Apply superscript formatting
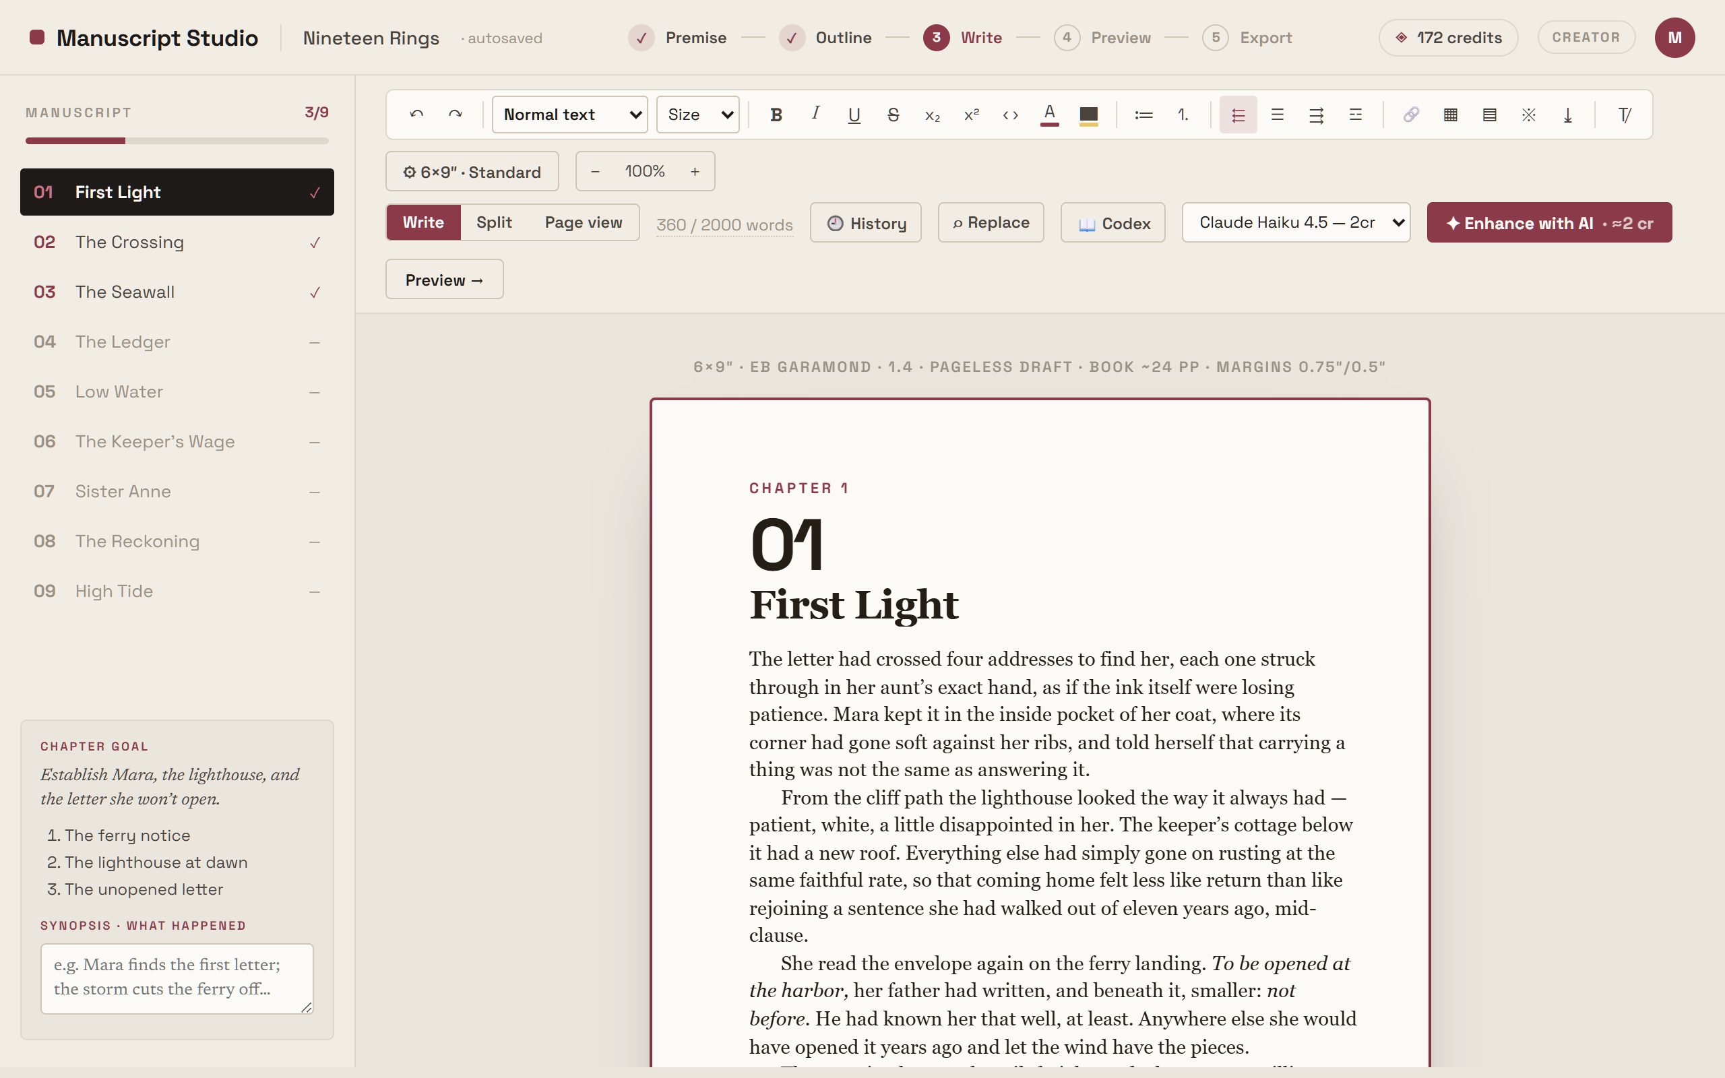The width and height of the screenshot is (1725, 1078). pos(972,114)
